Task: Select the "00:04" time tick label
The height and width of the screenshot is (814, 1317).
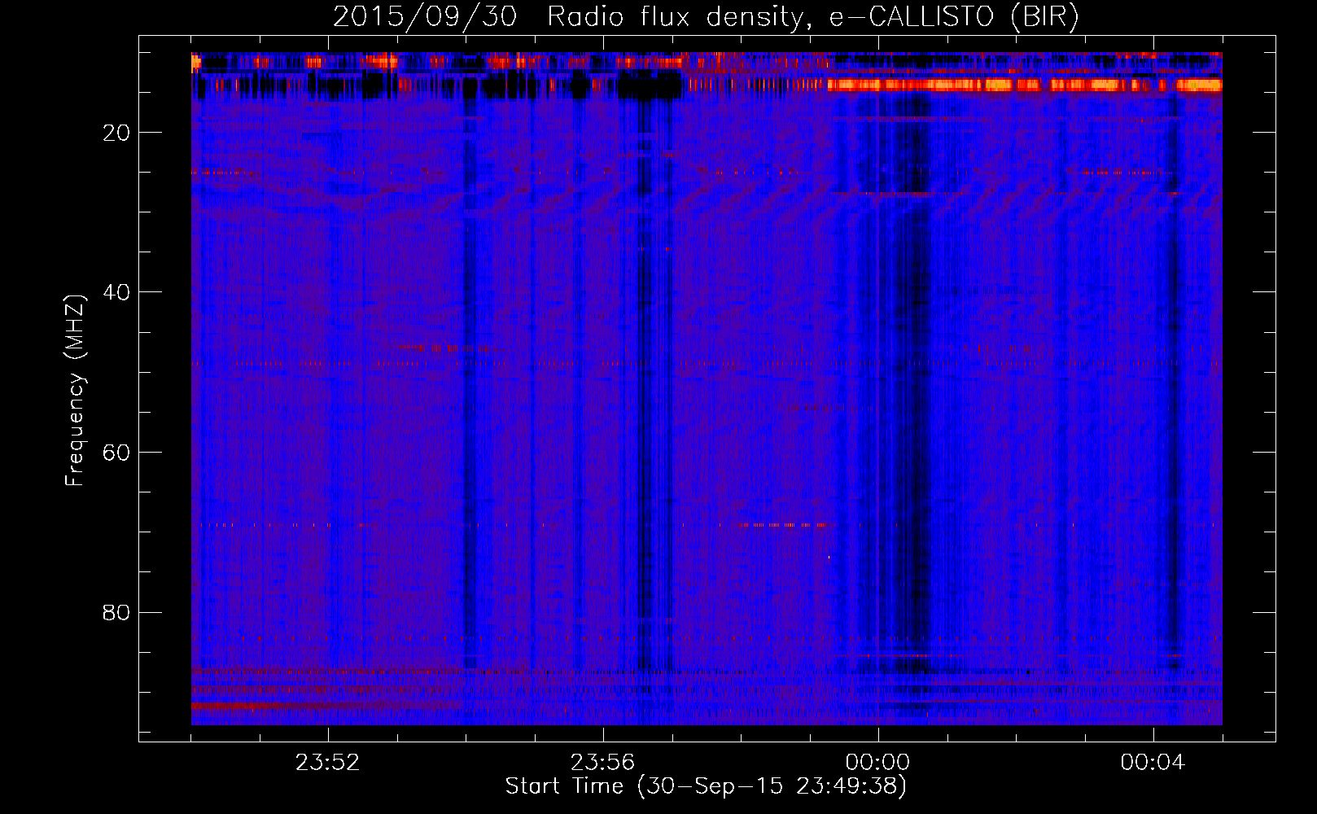Action: click(x=1153, y=763)
